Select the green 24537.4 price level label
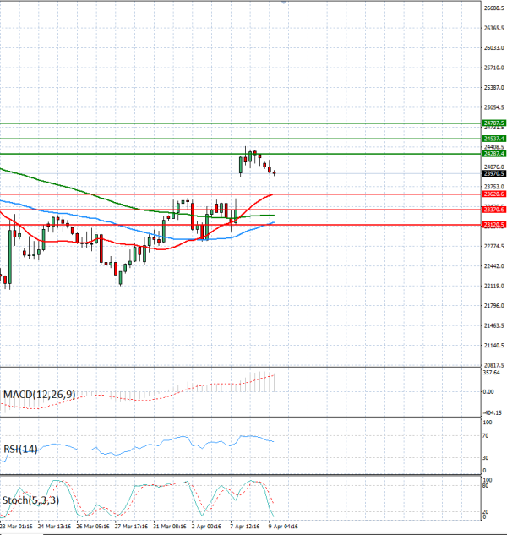 click(x=493, y=139)
